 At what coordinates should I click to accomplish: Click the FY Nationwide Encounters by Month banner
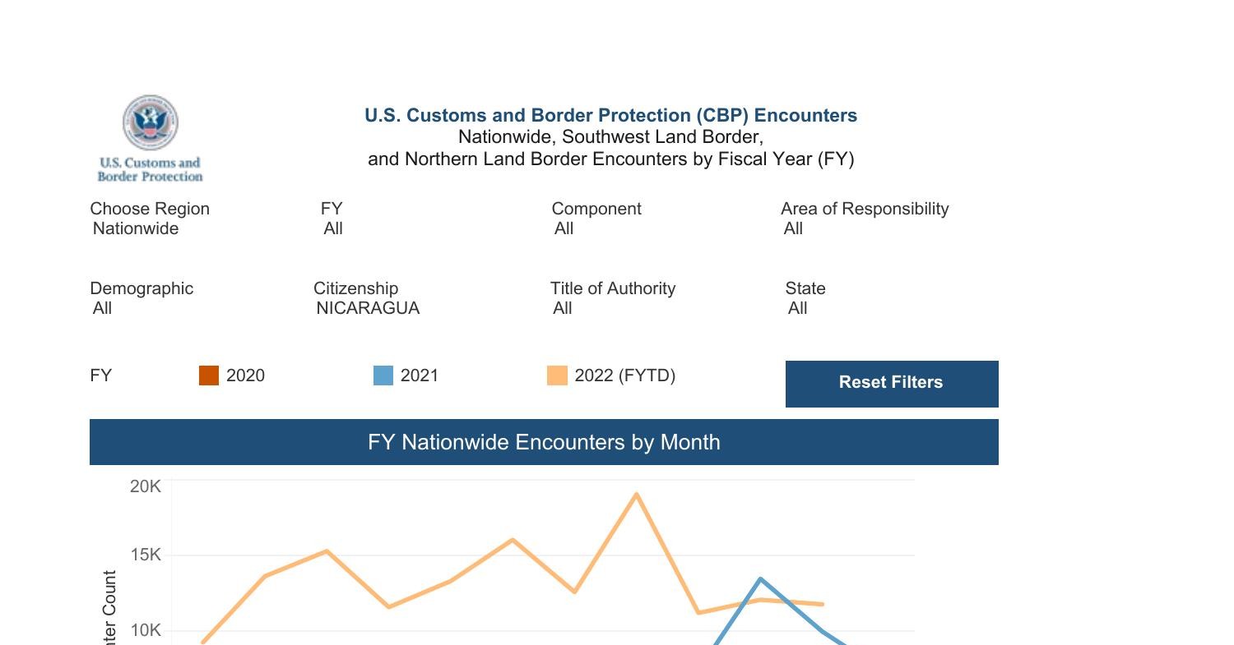tap(544, 442)
